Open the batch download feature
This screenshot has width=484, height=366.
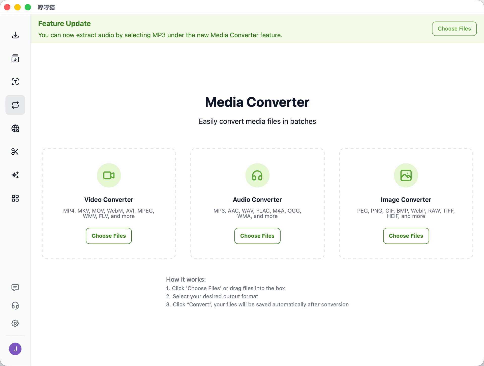(x=15, y=59)
